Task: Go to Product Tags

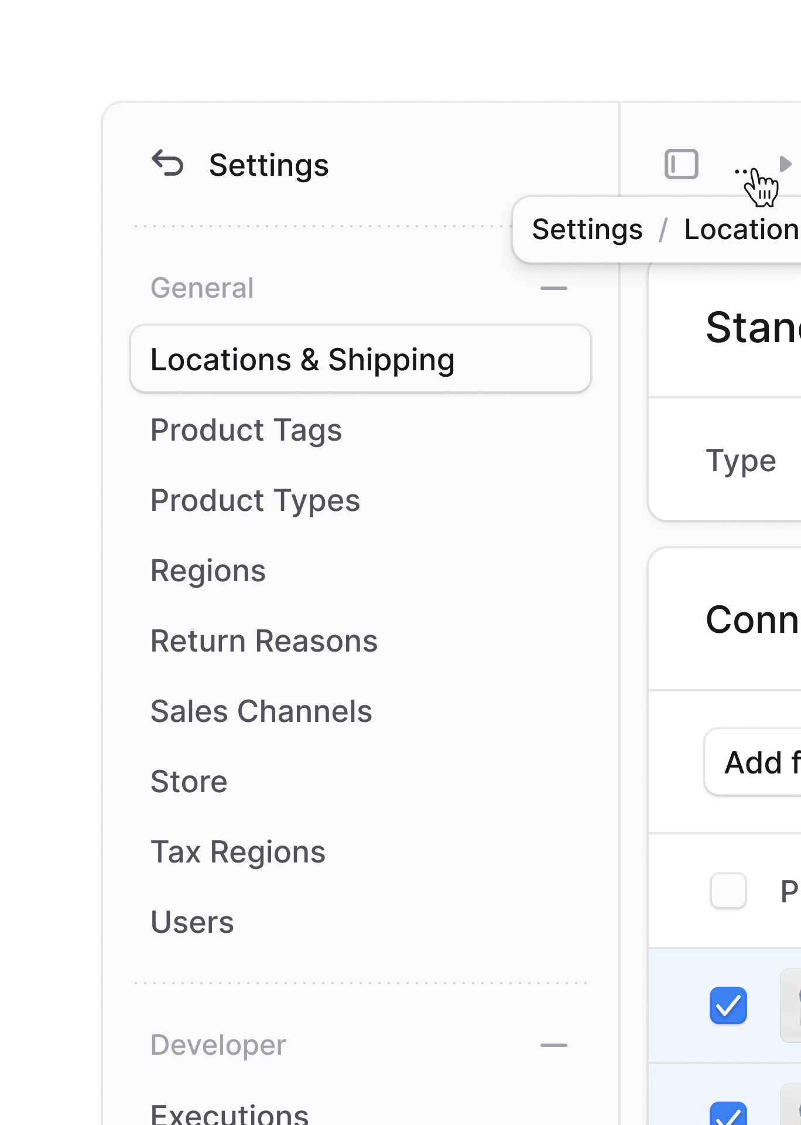Action: pyautogui.click(x=246, y=430)
